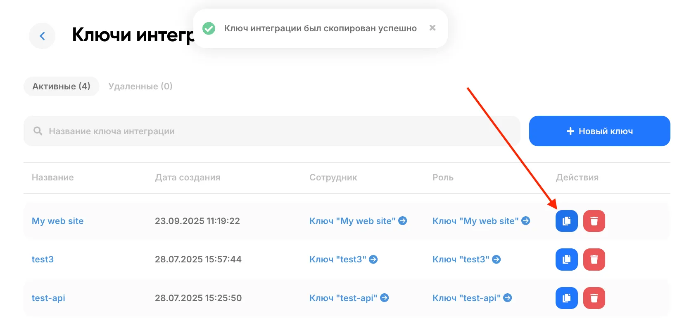689x318 pixels.
Task: Click the search magnifier icon
Action: coord(38,131)
